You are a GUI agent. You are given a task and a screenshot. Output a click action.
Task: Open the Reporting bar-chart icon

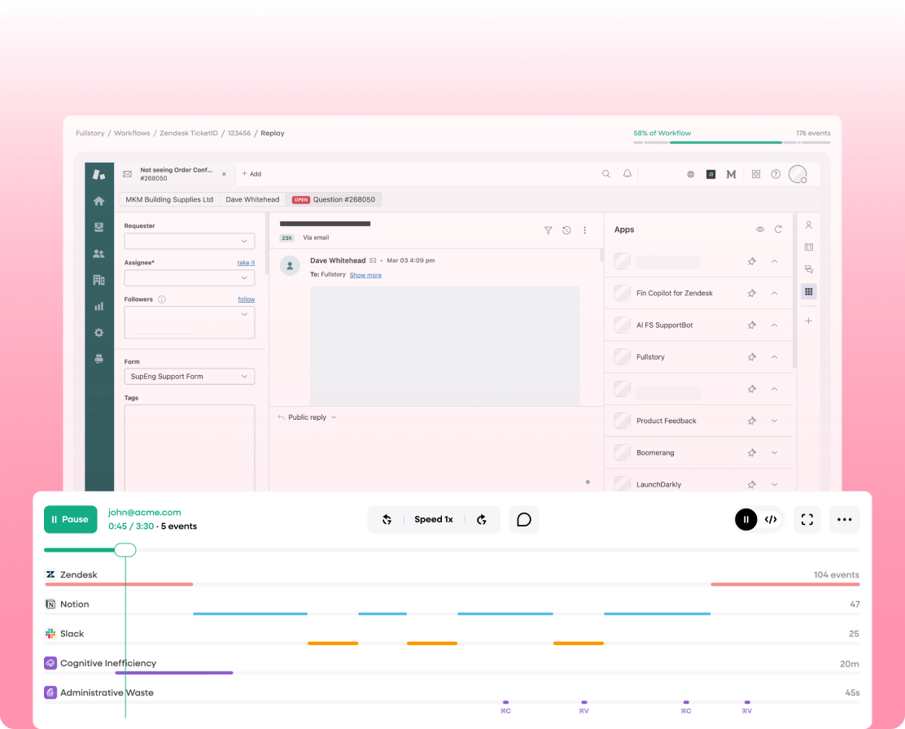98,306
